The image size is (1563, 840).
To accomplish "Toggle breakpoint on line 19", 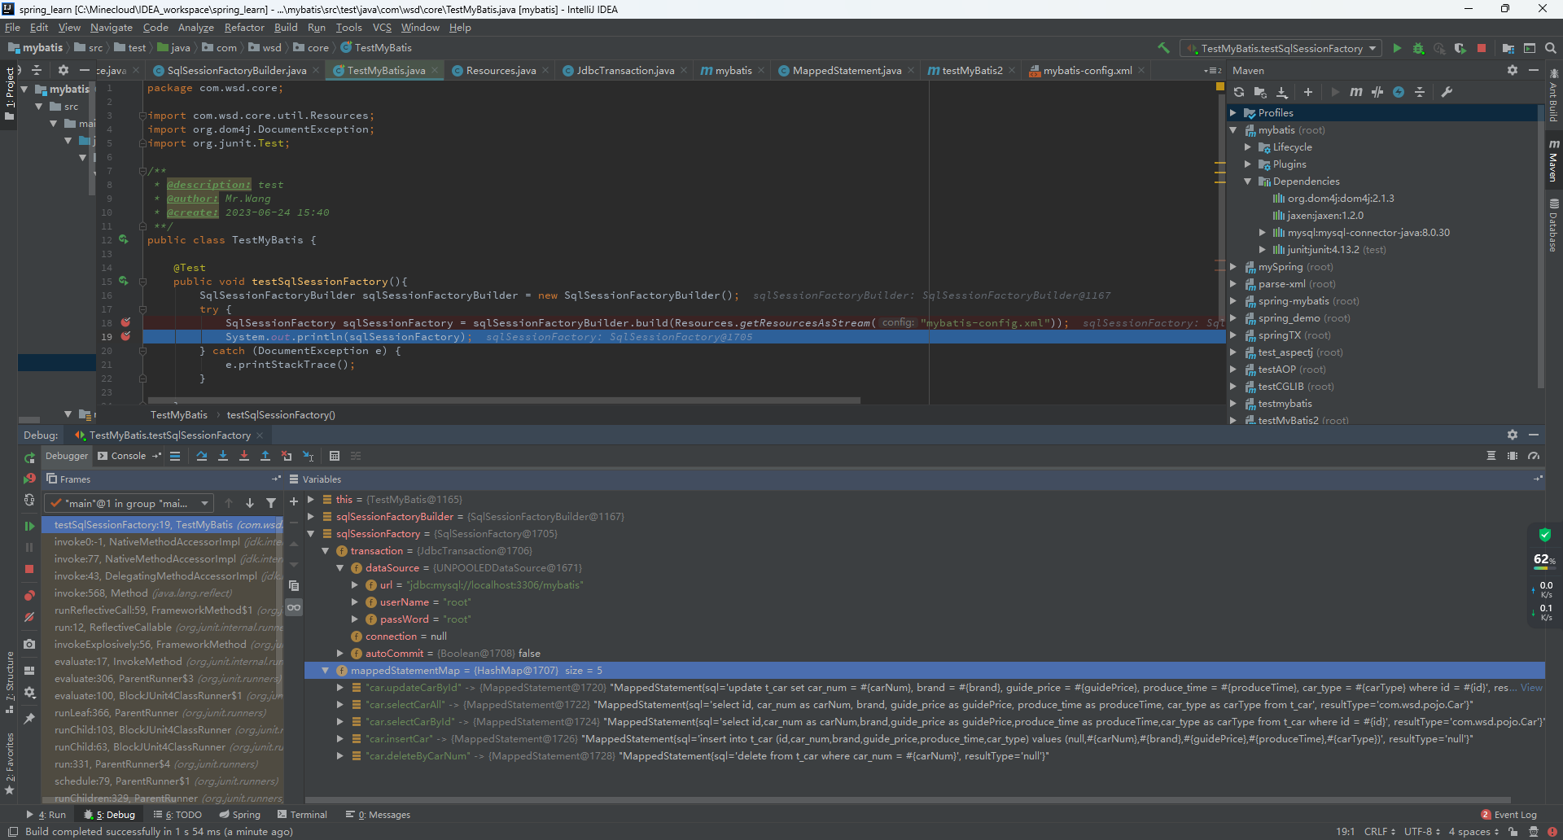I will click(125, 336).
